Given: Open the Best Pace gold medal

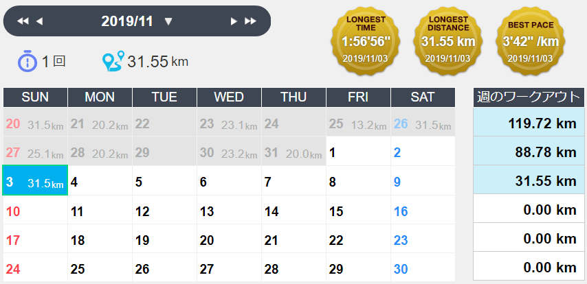Looking at the screenshot, I should (x=531, y=39).
